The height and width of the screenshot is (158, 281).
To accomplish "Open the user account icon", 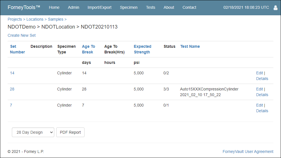I will click(275, 8).
